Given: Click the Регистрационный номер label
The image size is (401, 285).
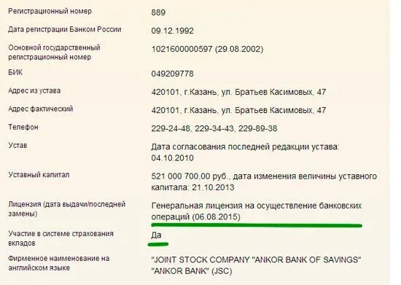Looking at the screenshot, I should pos(50,11).
